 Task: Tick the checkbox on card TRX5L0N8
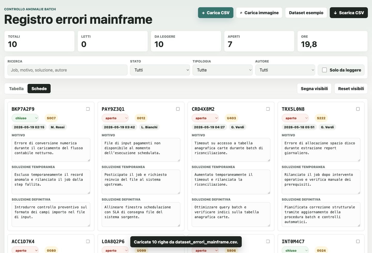point(358,109)
